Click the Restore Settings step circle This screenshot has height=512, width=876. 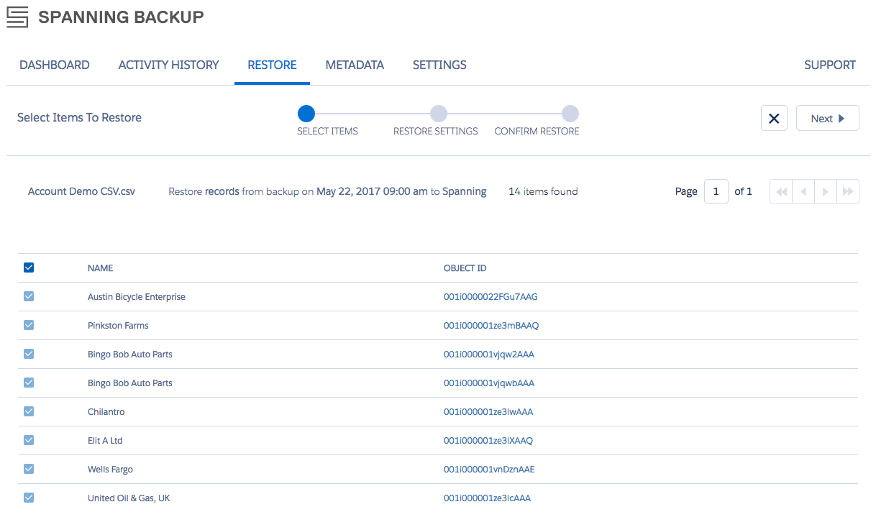pos(438,114)
